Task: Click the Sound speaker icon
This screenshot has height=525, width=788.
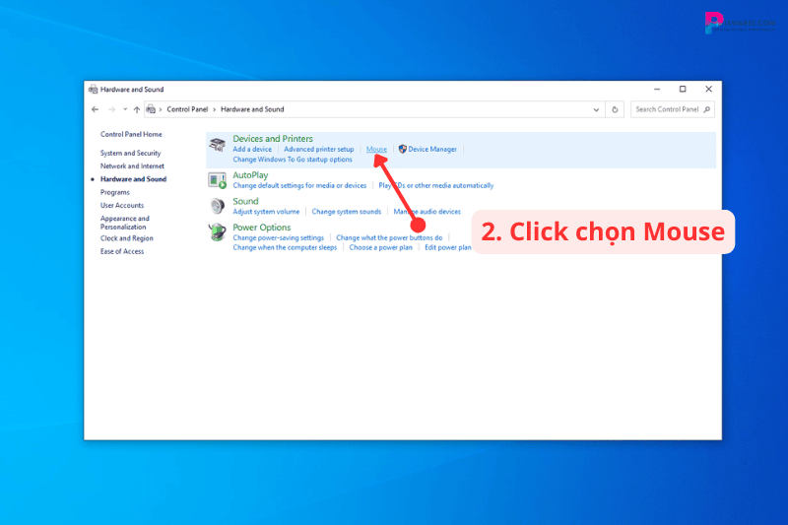Action: click(217, 206)
